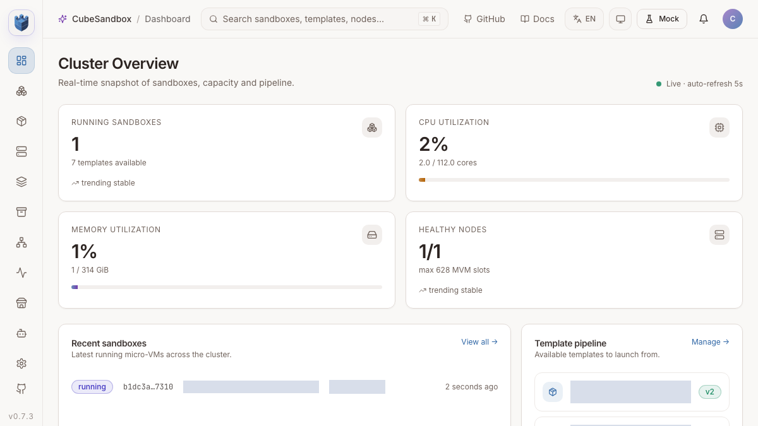Click View all recent sandboxes
The image size is (758, 426).
(x=479, y=342)
